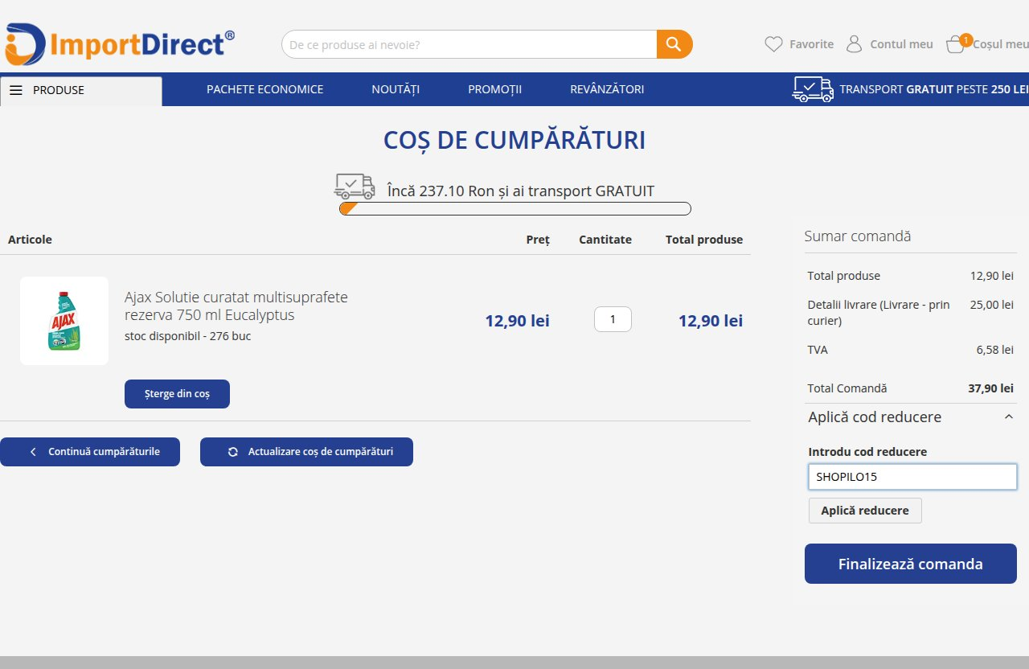Click the Introdu cod reducere label
Screen dimensions: 1029x669
pos(867,452)
